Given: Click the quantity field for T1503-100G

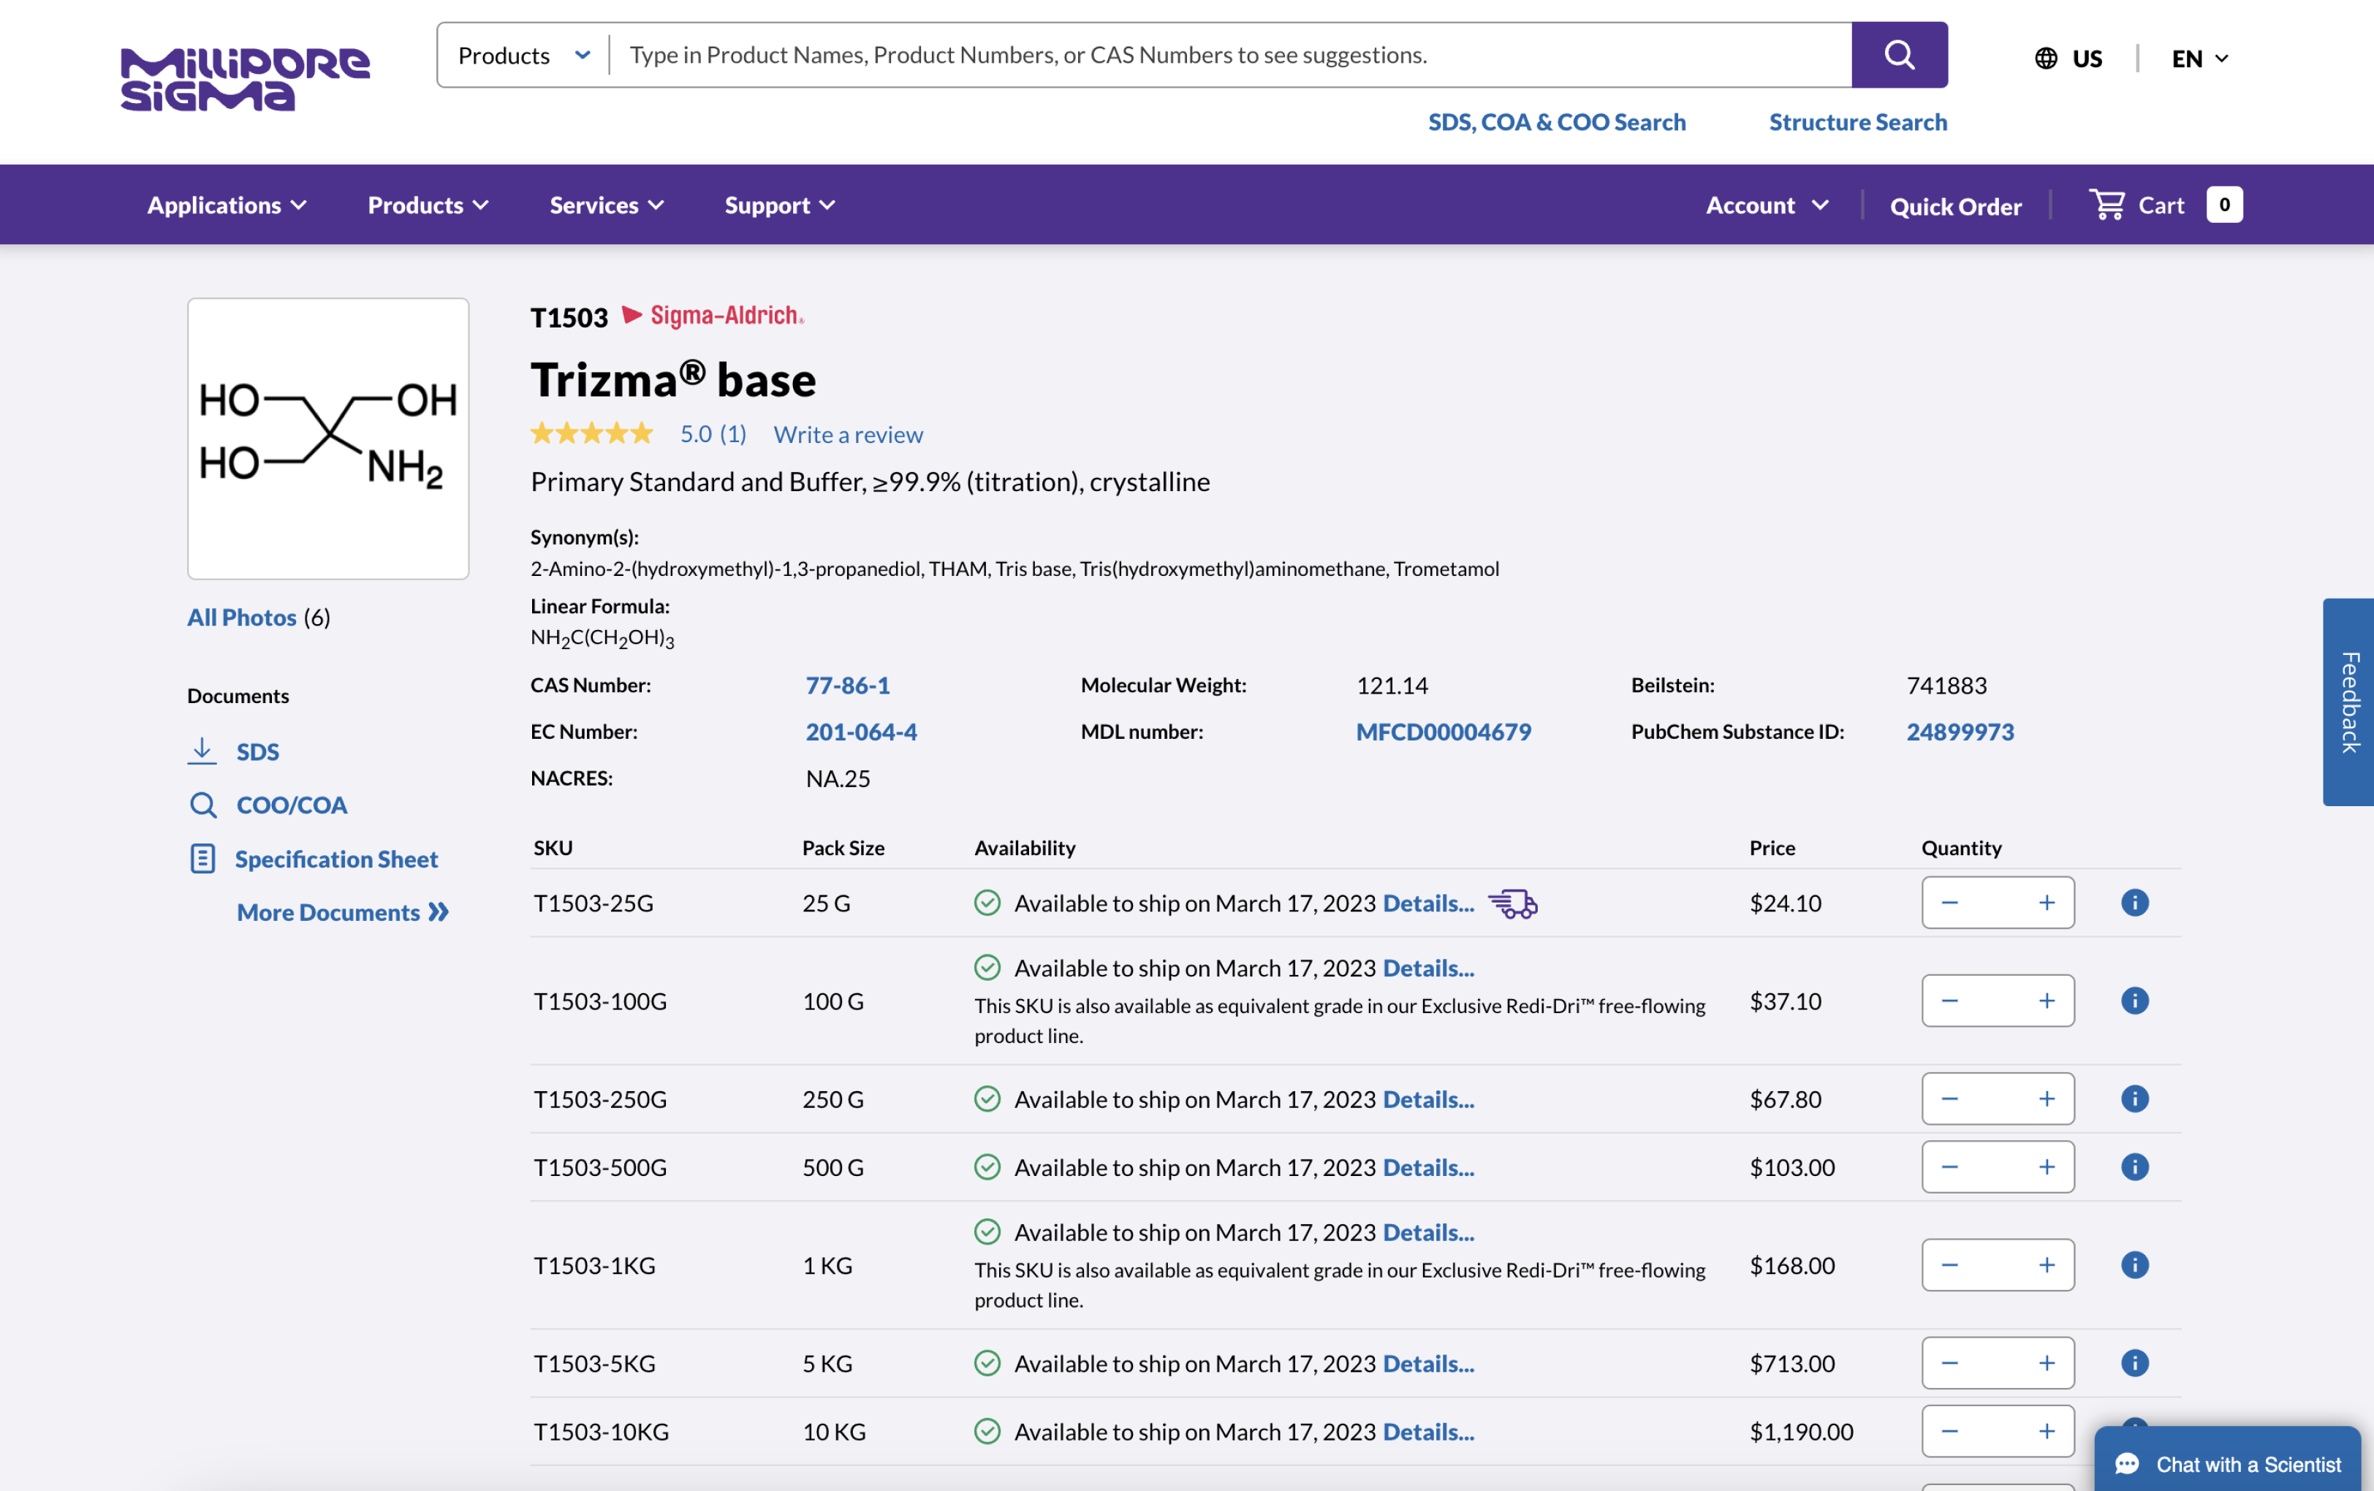Looking at the screenshot, I should coord(1998,1000).
